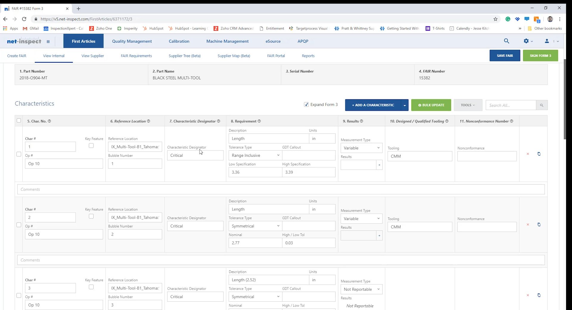Click the search icon in Search All field

pos(541,105)
